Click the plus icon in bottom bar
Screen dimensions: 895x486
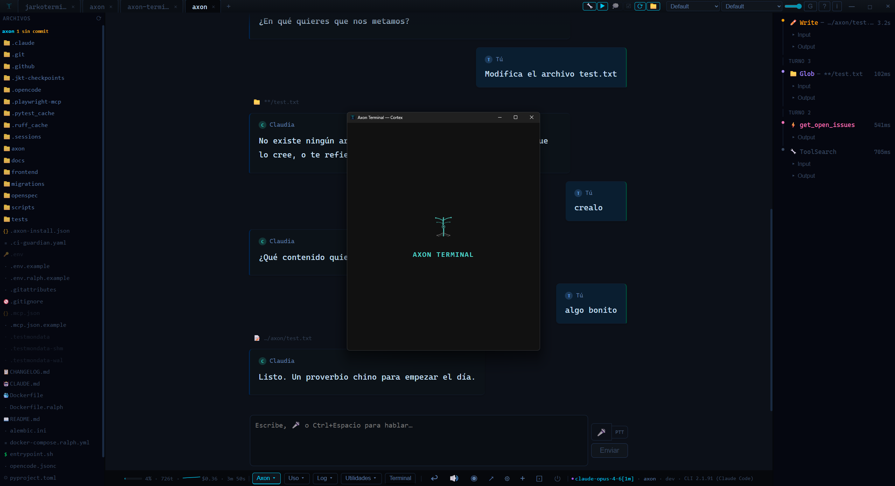point(523,478)
